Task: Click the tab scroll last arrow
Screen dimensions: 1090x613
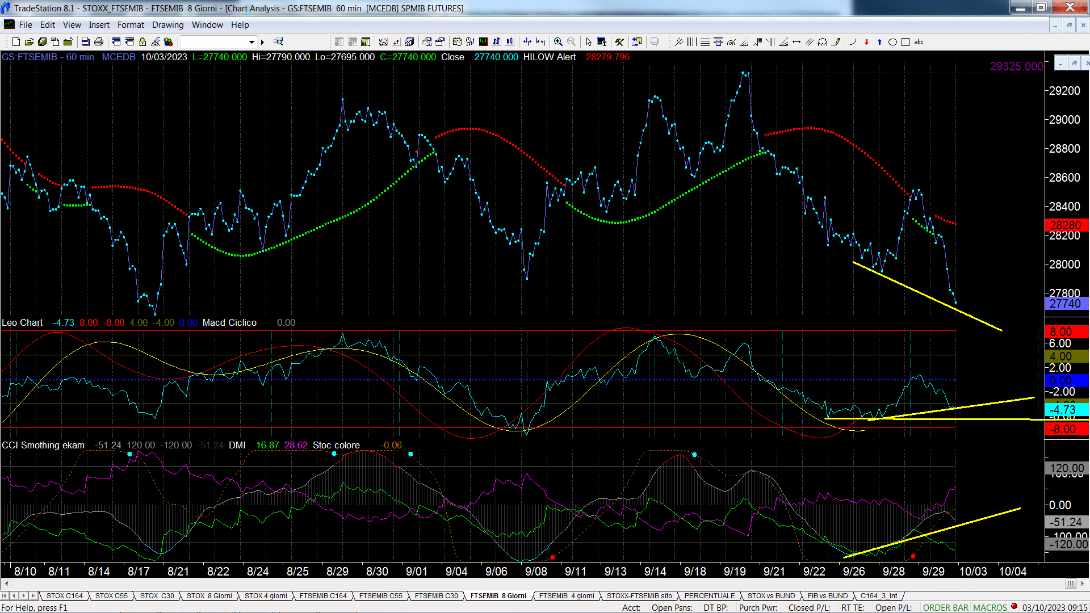Action: click(x=33, y=595)
